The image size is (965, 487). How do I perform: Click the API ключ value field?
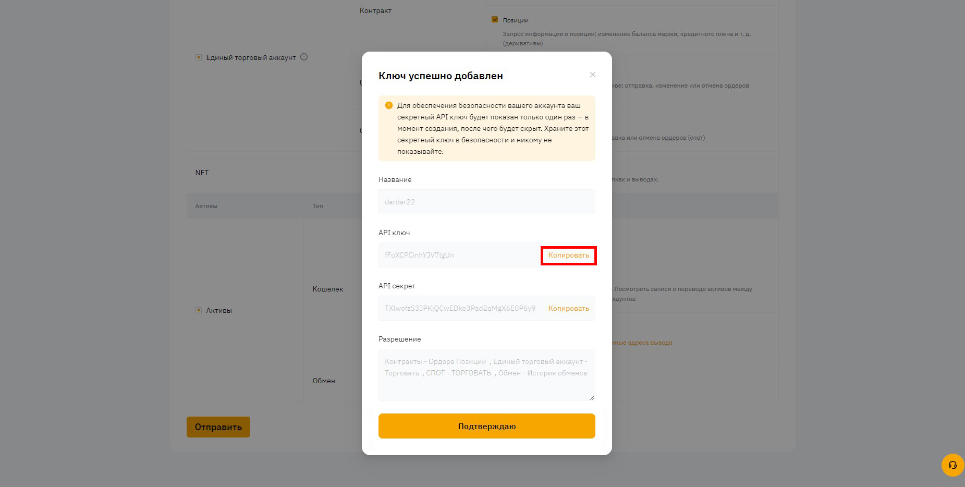coord(460,255)
